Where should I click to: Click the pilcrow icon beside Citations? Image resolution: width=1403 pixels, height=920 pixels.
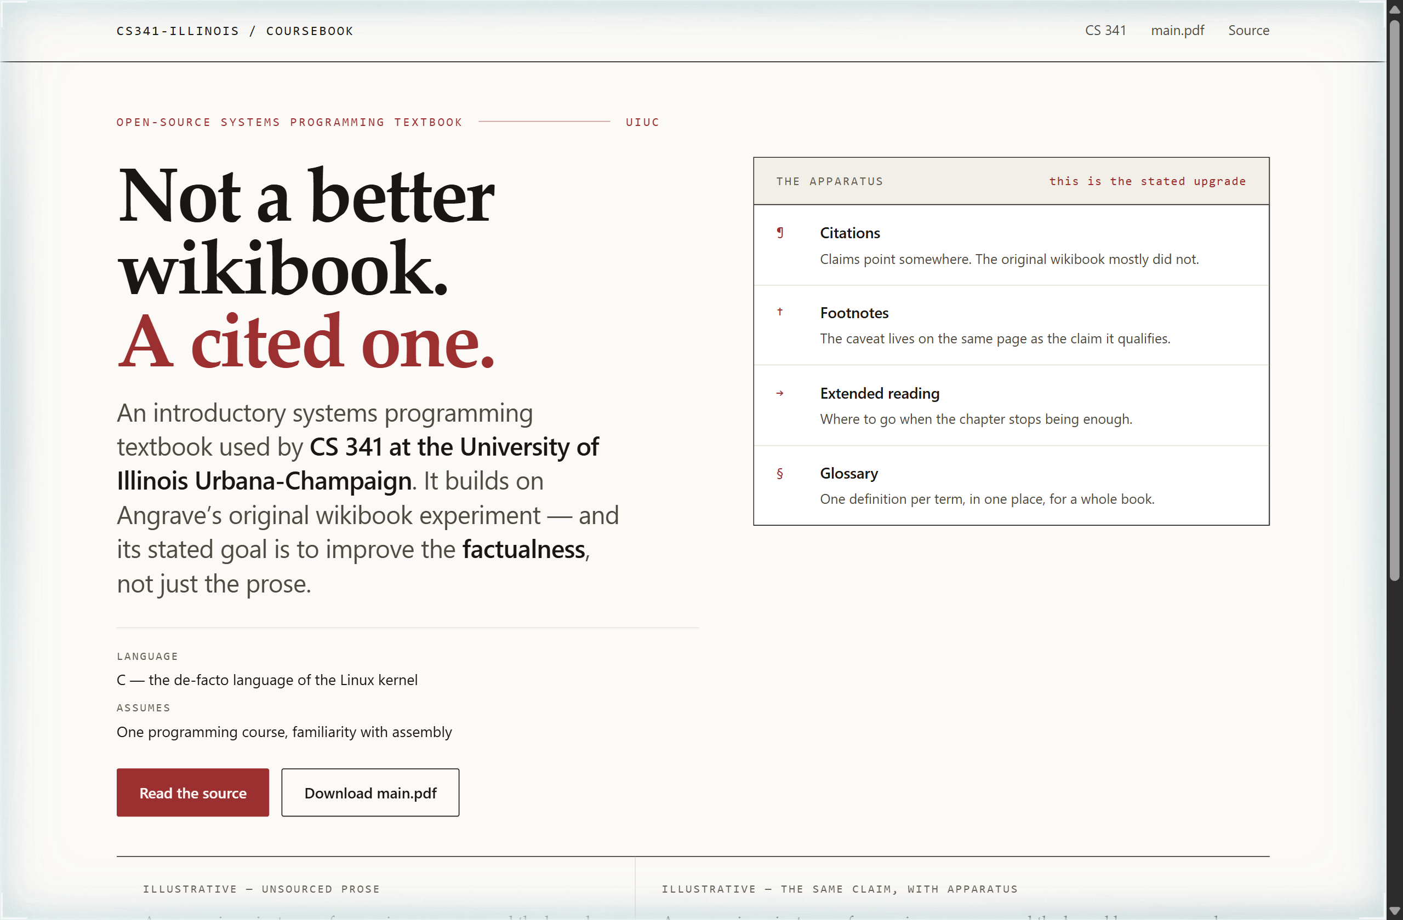point(780,233)
